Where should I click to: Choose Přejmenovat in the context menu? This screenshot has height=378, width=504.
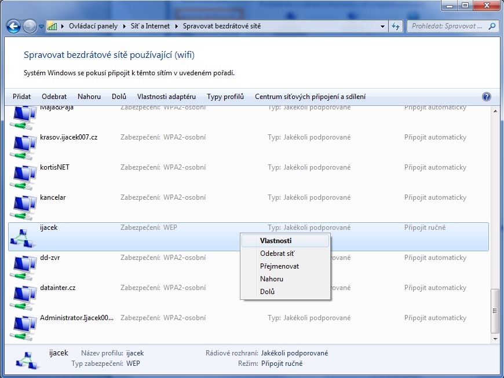[x=279, y=266]
